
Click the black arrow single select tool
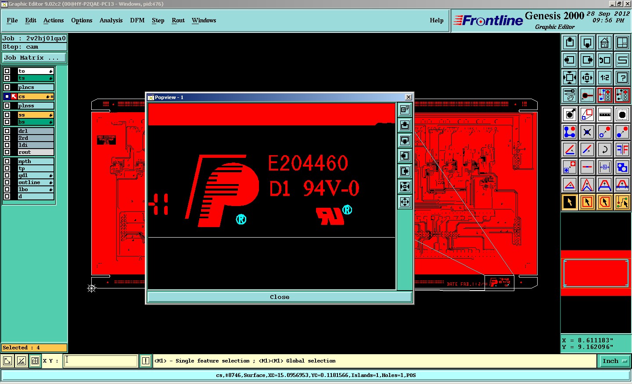point(570,202)
